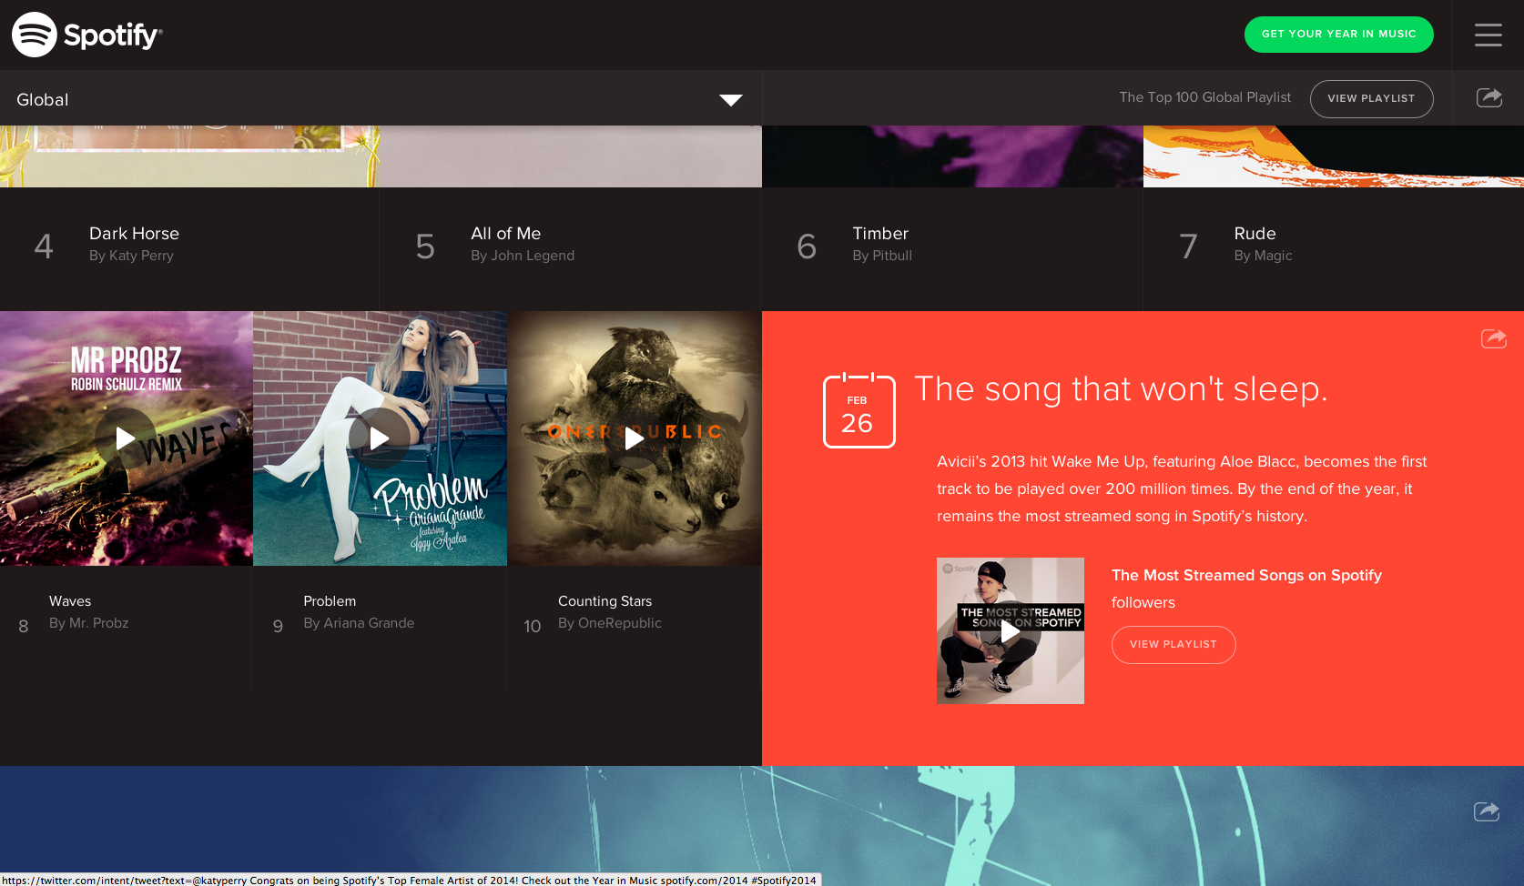This screenshot has height=886, width=1524.
Task: Expand the Global region dropdown
Action: pyautogui.click(x=381, y=99)
